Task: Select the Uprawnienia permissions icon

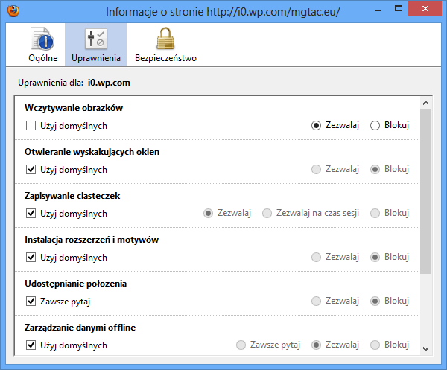Action: [x=95, y=39]
